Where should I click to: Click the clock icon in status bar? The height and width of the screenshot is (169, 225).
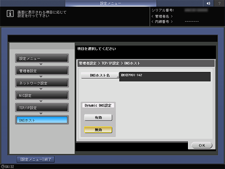click(3, 166)
